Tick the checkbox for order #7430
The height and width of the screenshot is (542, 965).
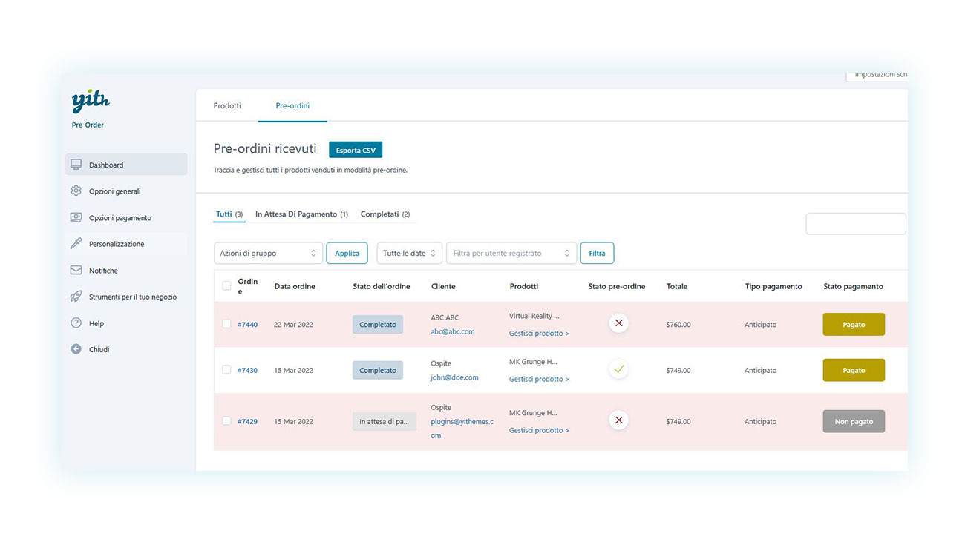(x=226, y=370)
